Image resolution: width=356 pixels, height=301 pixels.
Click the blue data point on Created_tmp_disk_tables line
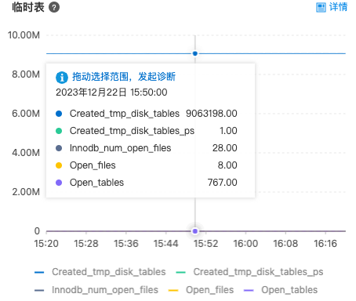pos(195,53)
